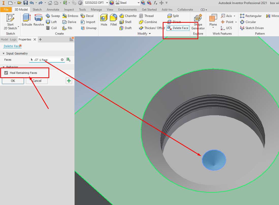279x205 pixels.
Task: Open the Steel appearance dropdown
Action: point(138,3)
